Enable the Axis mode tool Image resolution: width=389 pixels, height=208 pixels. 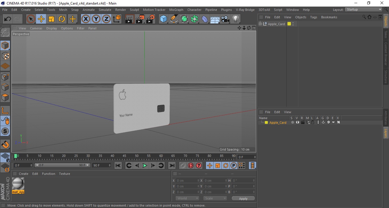pyautogui.click(x=5, y=110)
